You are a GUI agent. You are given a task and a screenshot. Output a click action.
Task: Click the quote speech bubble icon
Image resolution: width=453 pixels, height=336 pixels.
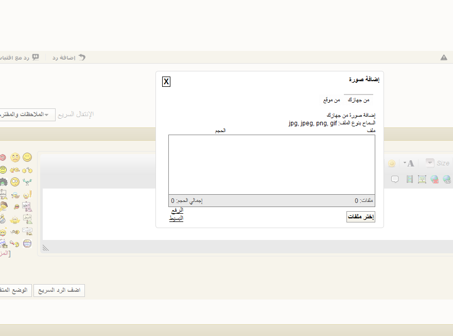tap(395, 179)
